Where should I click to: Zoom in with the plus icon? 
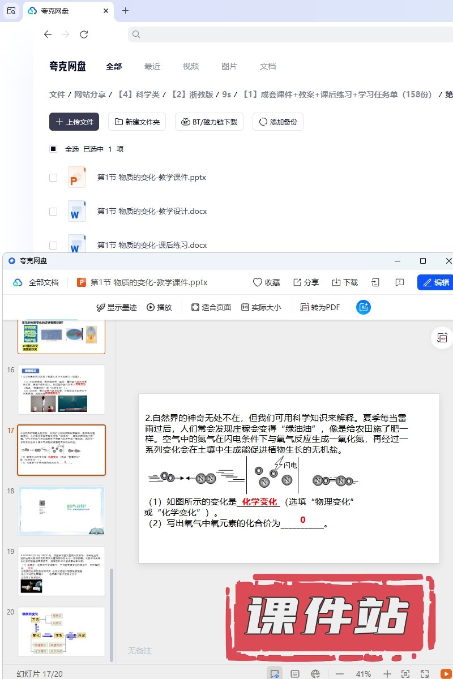pyautogui.click(x=387, y=674)
